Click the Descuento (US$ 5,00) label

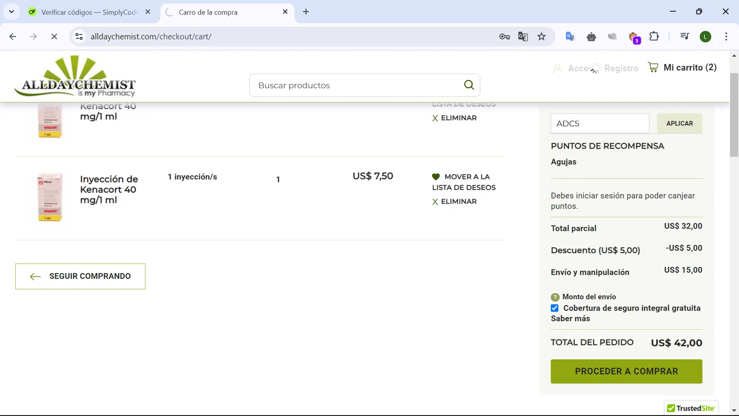pyautogui.click(x=595, y=250)
